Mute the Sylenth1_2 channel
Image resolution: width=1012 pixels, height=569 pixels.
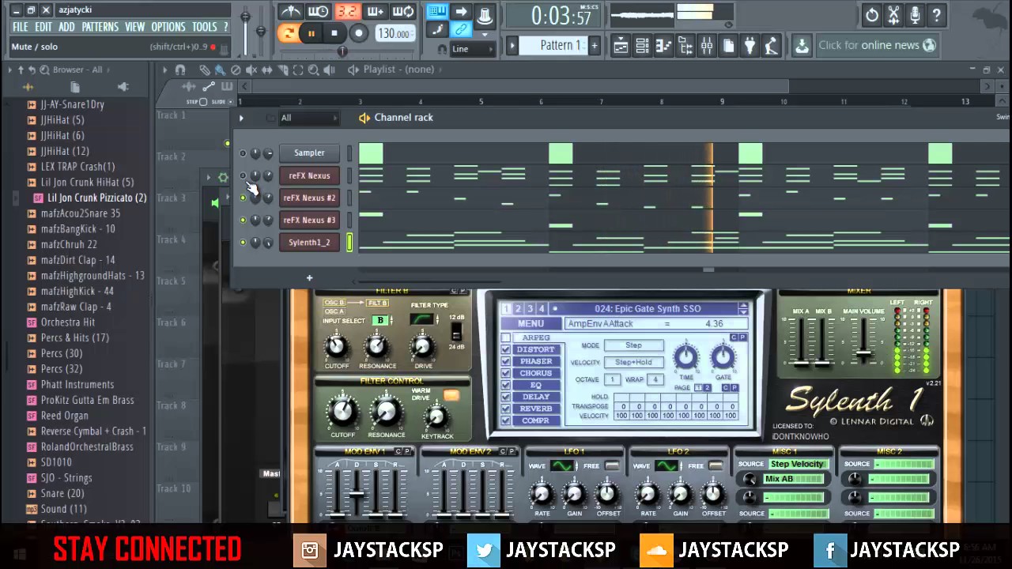pyautogui.click(x=243, y=243)
